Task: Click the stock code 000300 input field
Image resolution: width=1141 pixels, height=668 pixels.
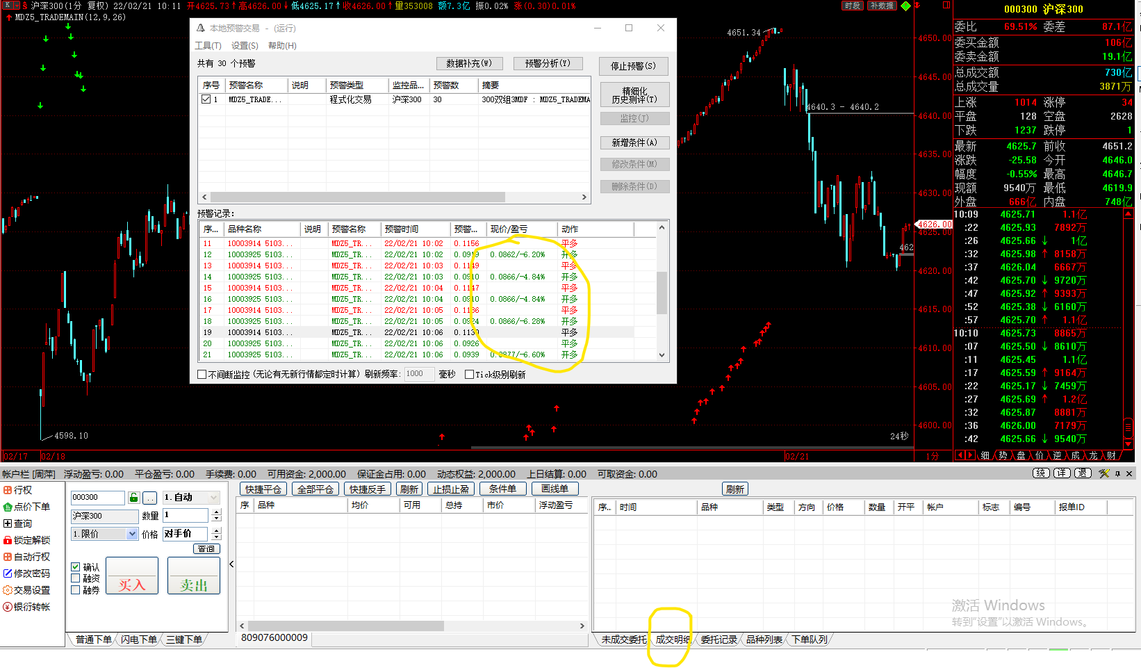Action: [98, 498]
